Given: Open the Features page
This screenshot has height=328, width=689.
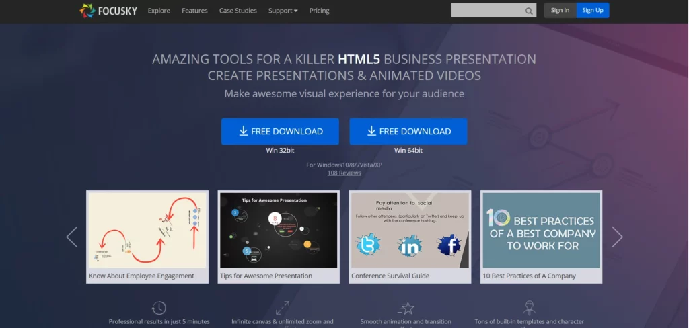Looking at the screenshot, I should pos(194,11).
